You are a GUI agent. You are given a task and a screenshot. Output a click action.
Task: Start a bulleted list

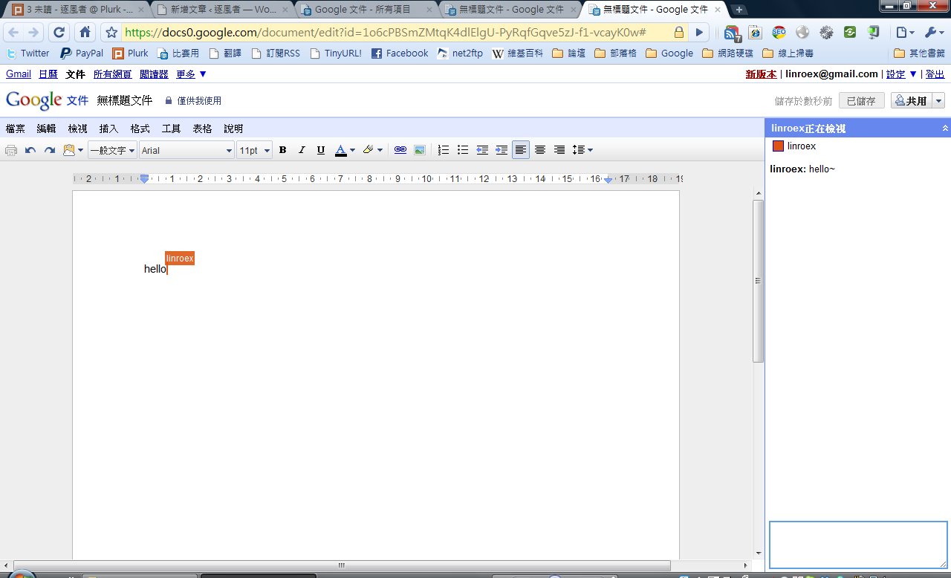463,150
